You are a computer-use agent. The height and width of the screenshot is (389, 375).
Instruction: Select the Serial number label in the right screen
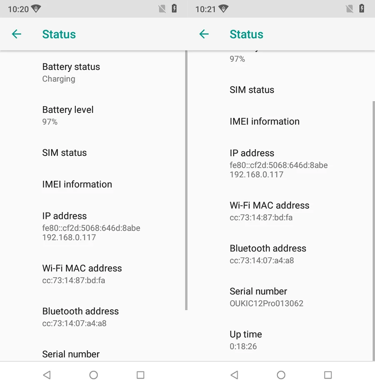(258, 291)
